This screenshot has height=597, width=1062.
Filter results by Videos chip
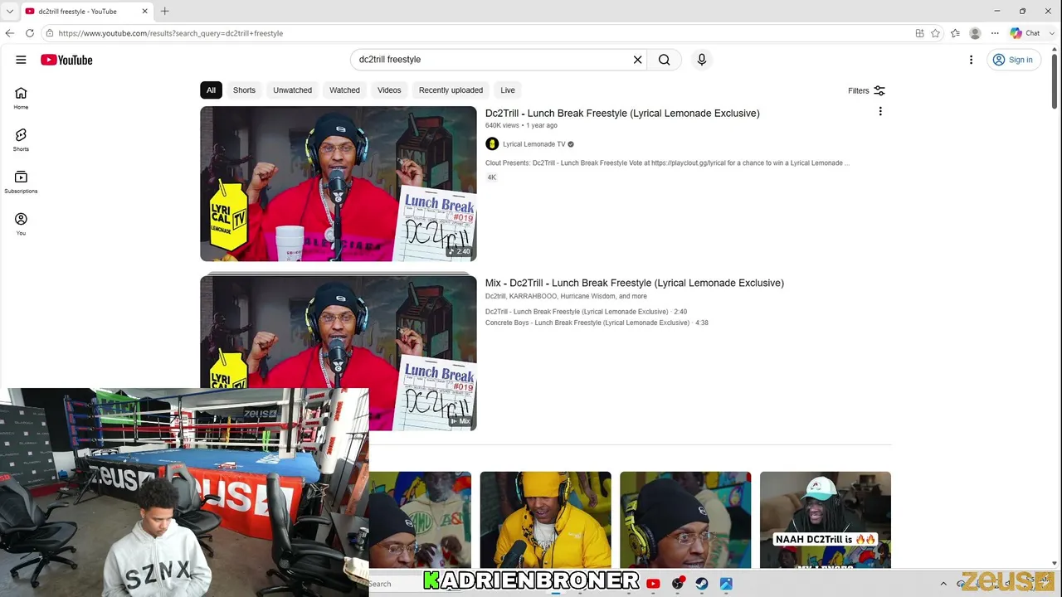click(x=389, y=90)
